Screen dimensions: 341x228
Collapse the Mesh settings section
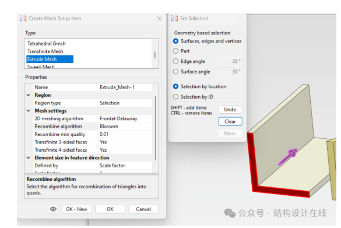pos(29,111)
